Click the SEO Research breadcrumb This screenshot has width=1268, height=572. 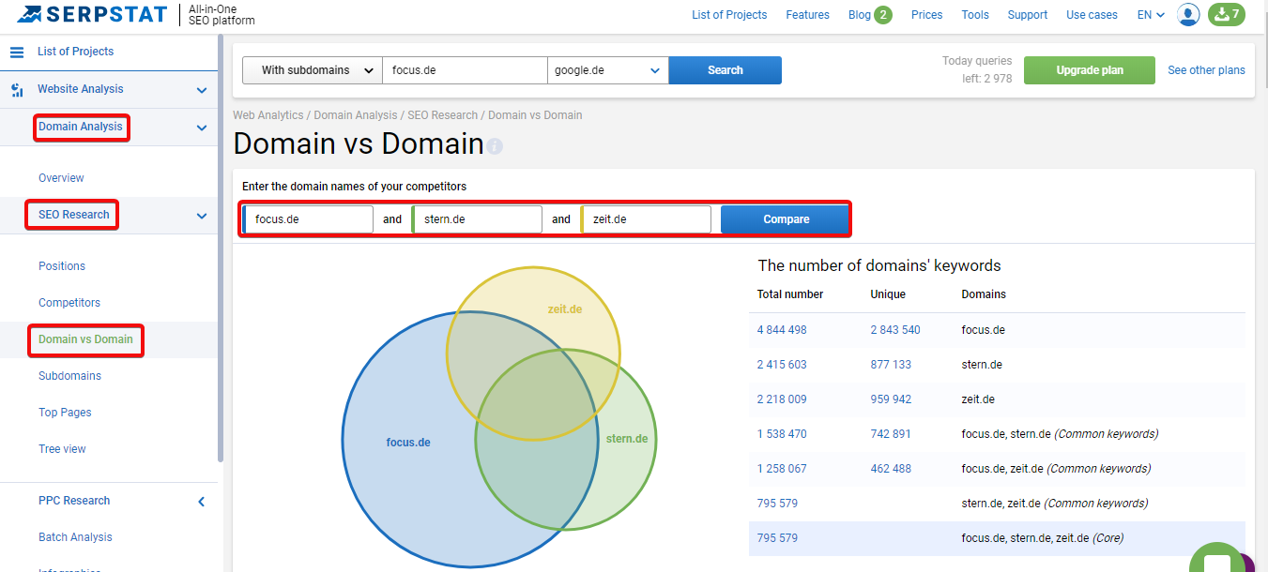click(x=442, y=115)
